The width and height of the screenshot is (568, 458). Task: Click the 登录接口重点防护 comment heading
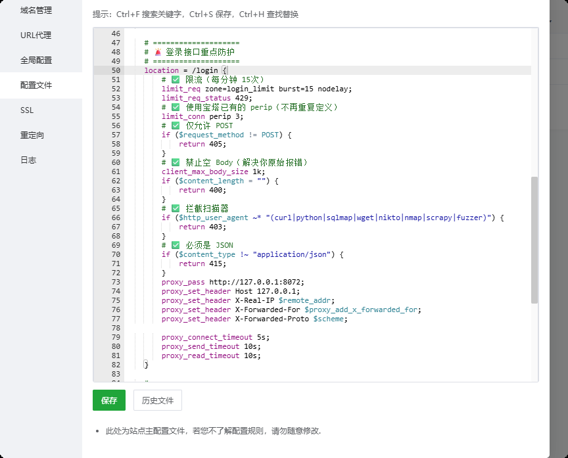click(200, 52)
